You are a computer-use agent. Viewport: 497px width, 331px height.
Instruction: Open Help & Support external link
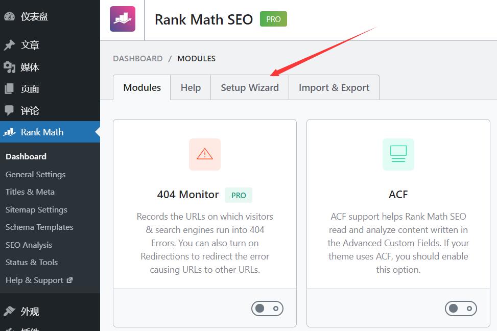click(x=39, y=280)
